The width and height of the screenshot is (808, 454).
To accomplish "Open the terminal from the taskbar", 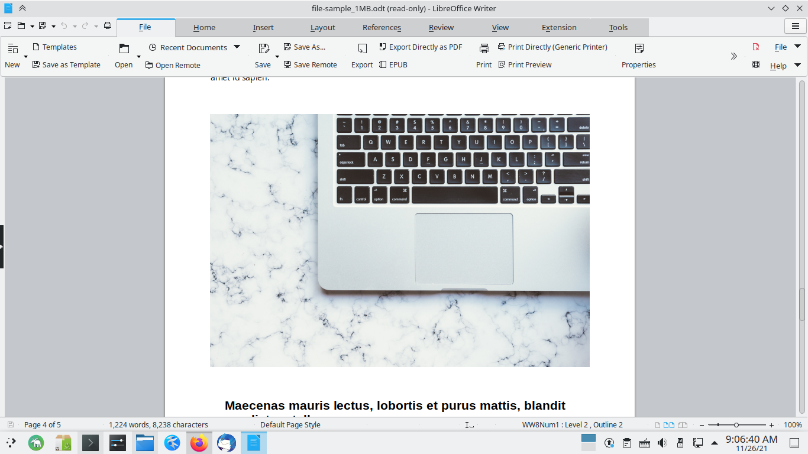I will [91, 442].
